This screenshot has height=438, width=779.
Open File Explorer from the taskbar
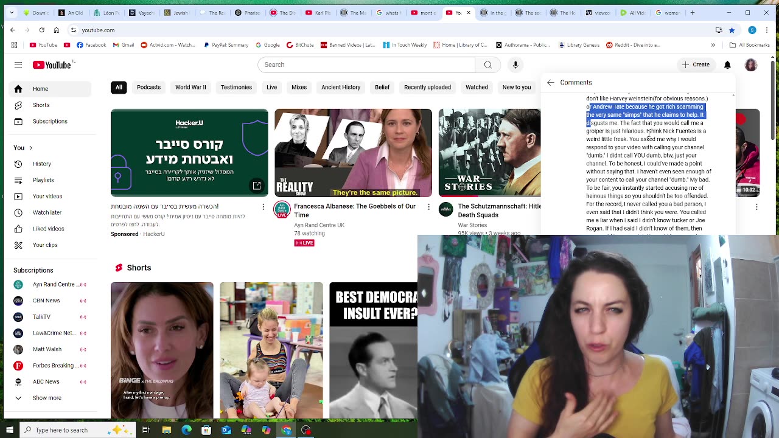click(x=166, y=430)
